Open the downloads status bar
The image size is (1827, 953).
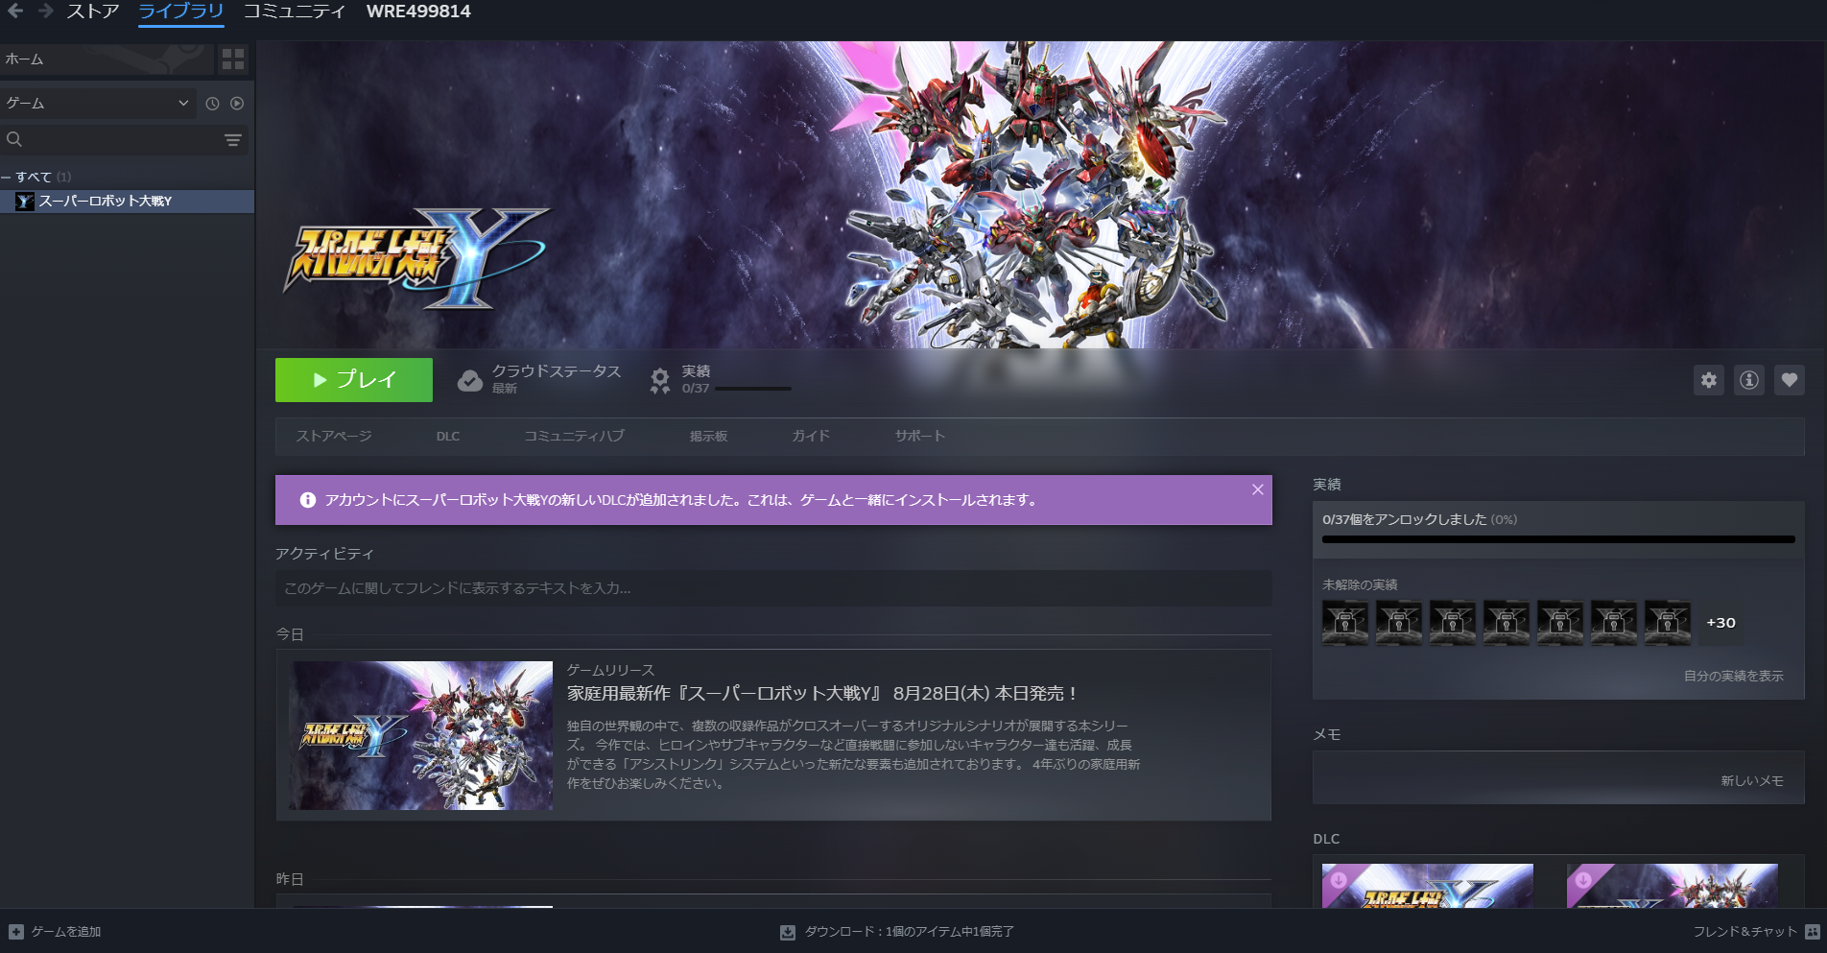pos(897,932)
